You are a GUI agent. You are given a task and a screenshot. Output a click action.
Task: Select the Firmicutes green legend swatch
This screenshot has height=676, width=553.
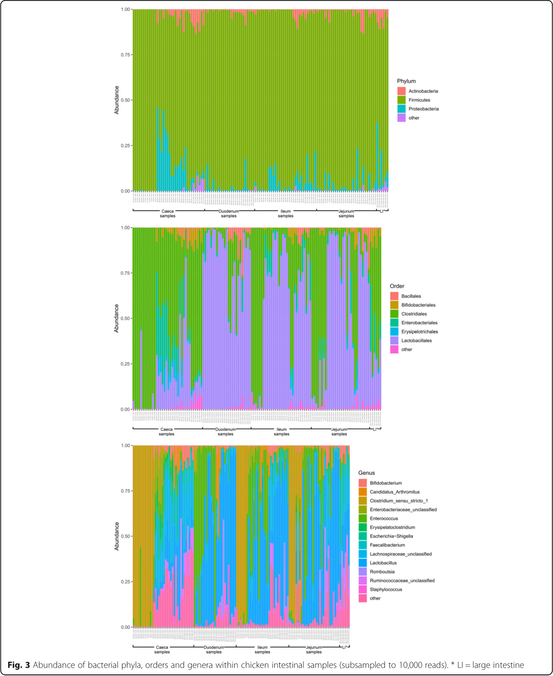click(x=401, y=100)
